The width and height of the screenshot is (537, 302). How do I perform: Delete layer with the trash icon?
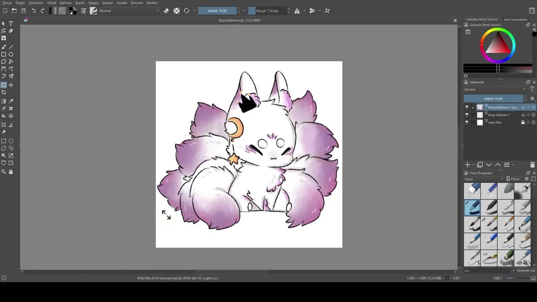click(532, 165)
